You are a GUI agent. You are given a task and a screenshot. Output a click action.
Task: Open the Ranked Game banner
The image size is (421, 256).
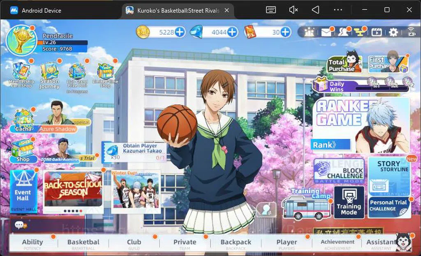tap(361, 125)
